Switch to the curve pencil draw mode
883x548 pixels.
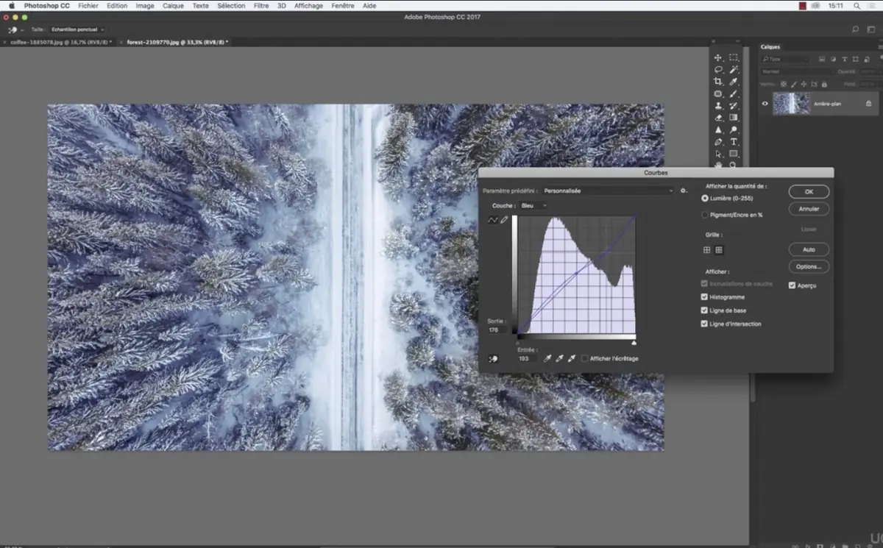[504, 220]
